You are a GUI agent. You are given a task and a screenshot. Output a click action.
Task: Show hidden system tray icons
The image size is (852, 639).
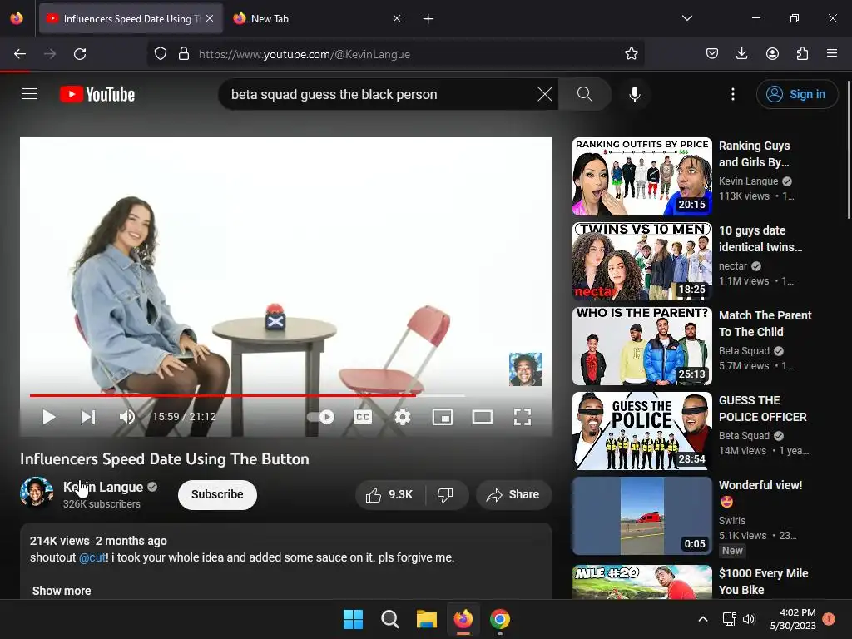click(x=702, y=619)
